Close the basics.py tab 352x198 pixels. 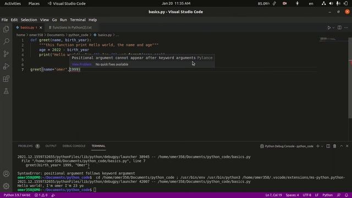(41, 28)
